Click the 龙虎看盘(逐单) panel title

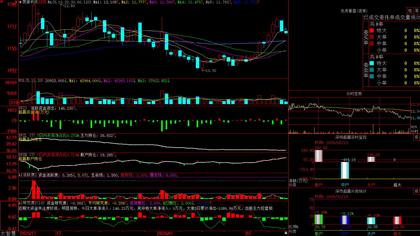coord(354,11)
